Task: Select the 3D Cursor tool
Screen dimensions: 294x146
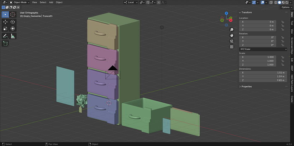Action: pyautogui.click(x=13, y=14)
